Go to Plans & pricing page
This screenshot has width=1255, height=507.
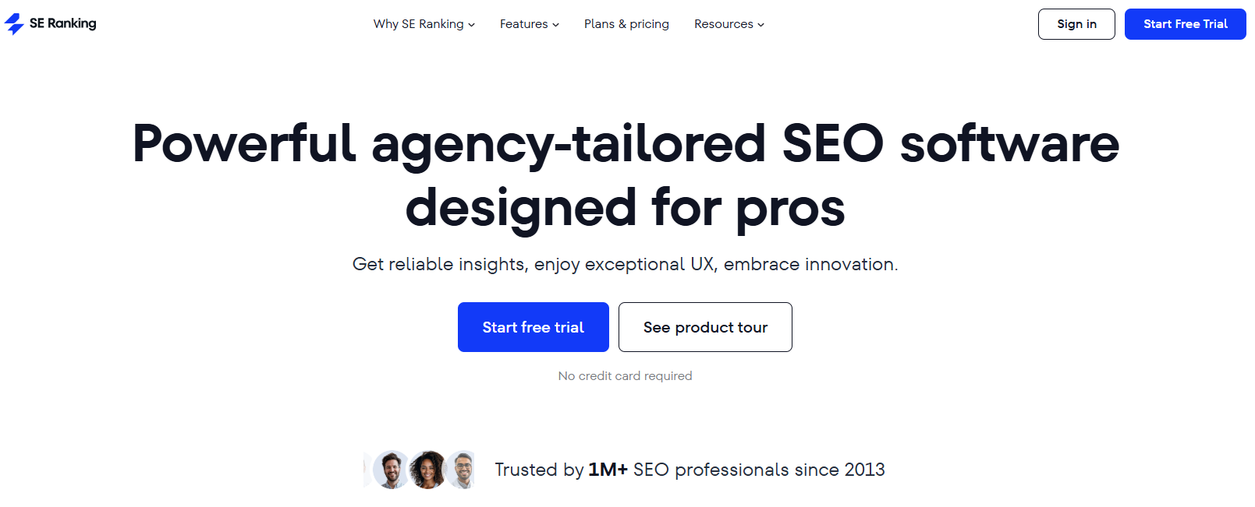click(x=626, y=24)
